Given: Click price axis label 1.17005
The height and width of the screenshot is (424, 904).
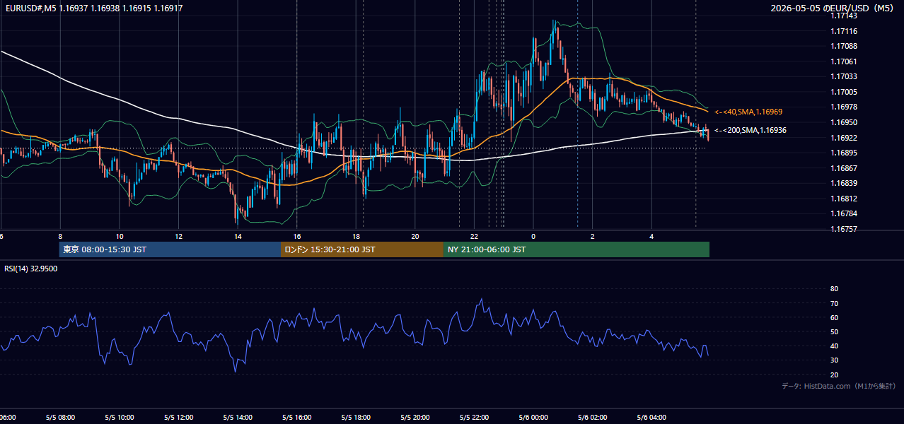Looking at the screenshot, I should [x=845, y=92].
